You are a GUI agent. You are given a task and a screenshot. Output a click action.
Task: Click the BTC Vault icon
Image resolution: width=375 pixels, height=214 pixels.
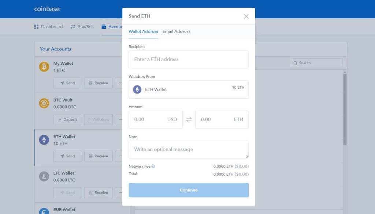pos(44,103)
